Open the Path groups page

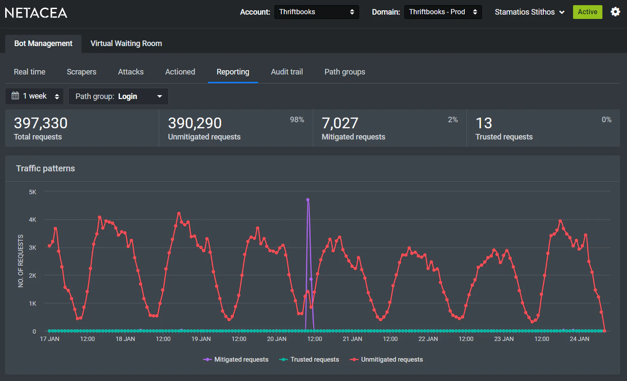click(344, 72)
